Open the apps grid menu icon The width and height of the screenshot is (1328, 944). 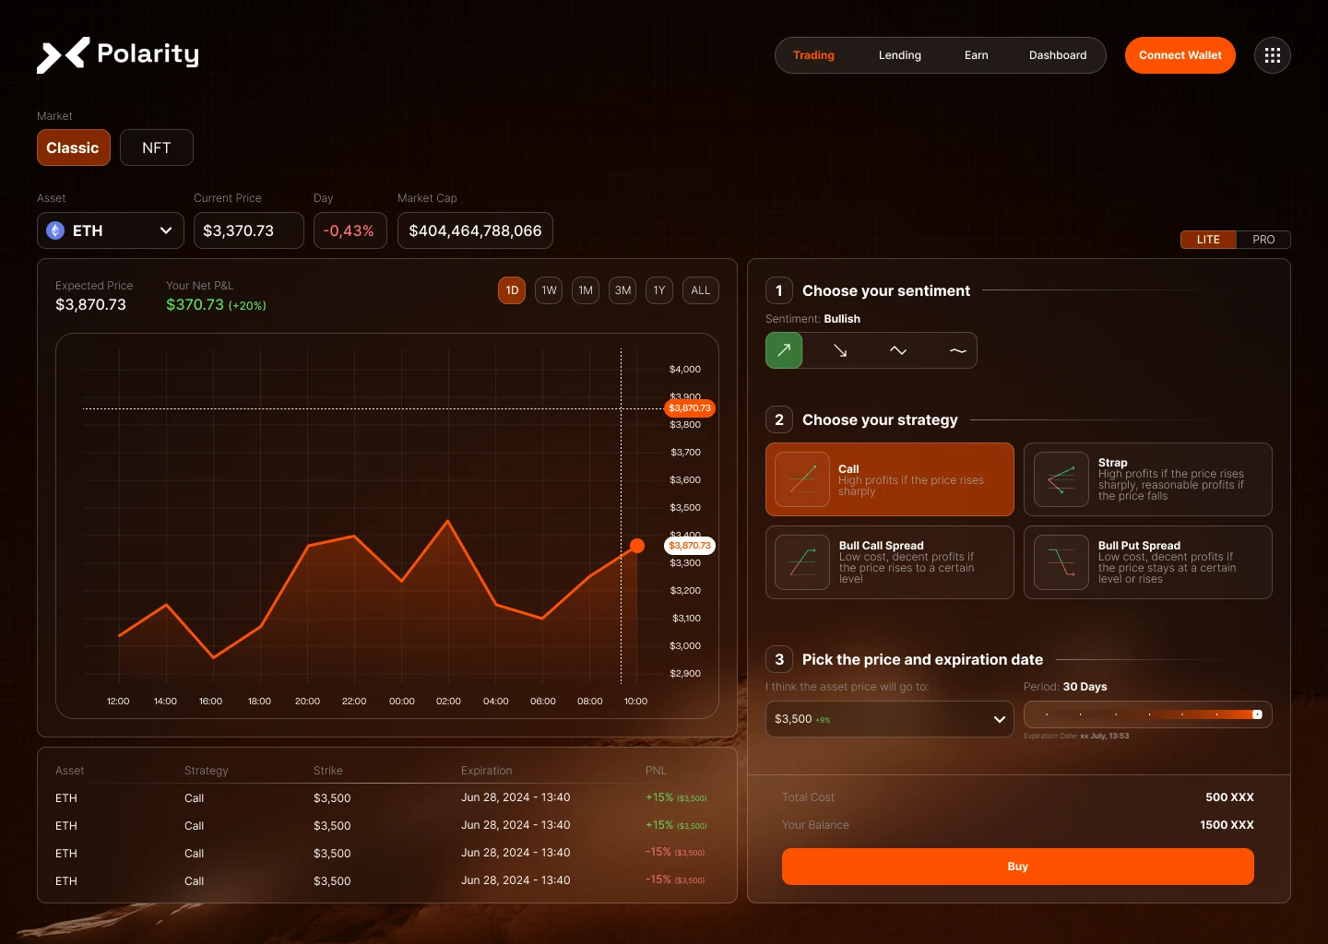tap(1273, 55)
